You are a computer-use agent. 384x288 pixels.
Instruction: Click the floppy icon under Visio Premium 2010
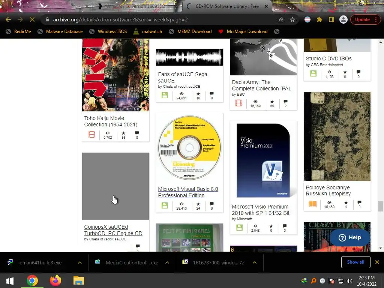pos(240,228)
